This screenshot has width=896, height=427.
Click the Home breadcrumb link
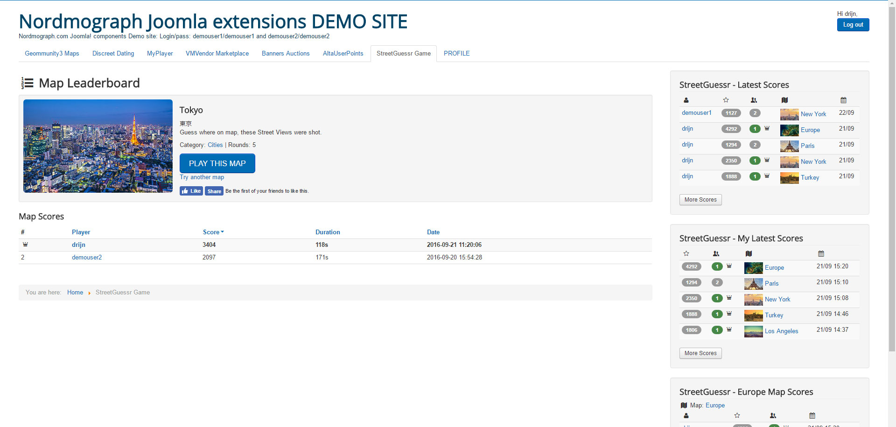[x=75, y=293]
